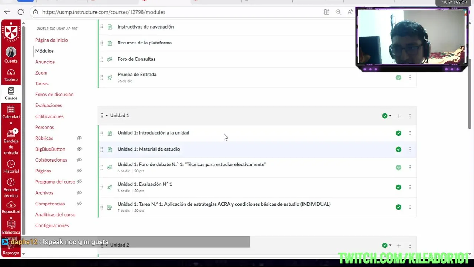This screenshot has width=474, height=267.
Task: Add item to Unidad 2 with plus icon
Action: tap(399, 245)
